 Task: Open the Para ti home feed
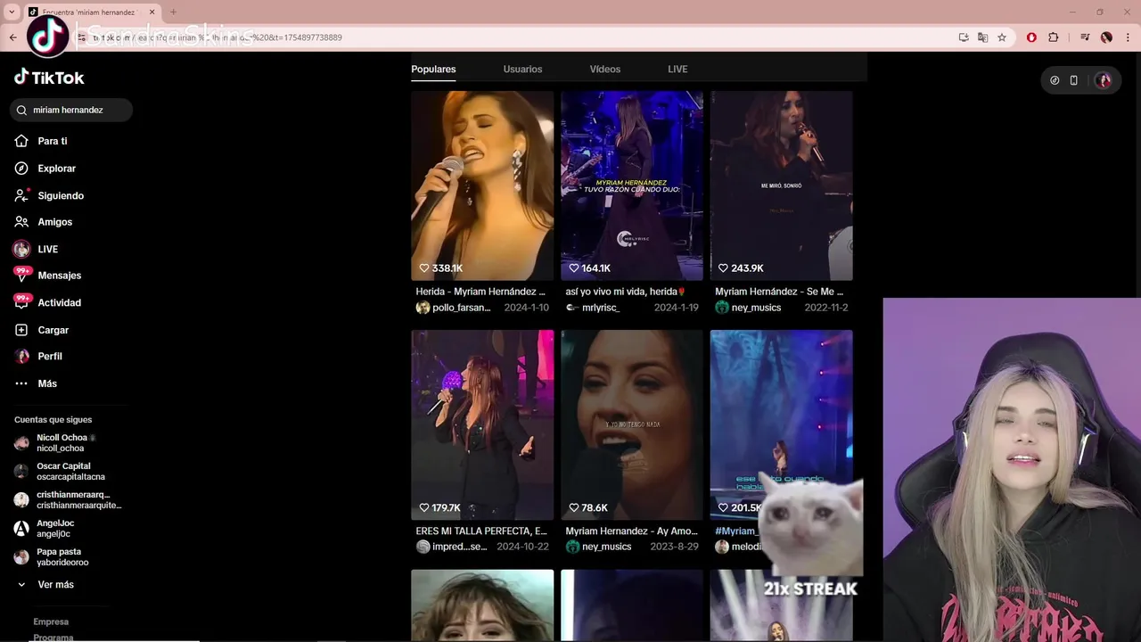click(x=41, y=141)
